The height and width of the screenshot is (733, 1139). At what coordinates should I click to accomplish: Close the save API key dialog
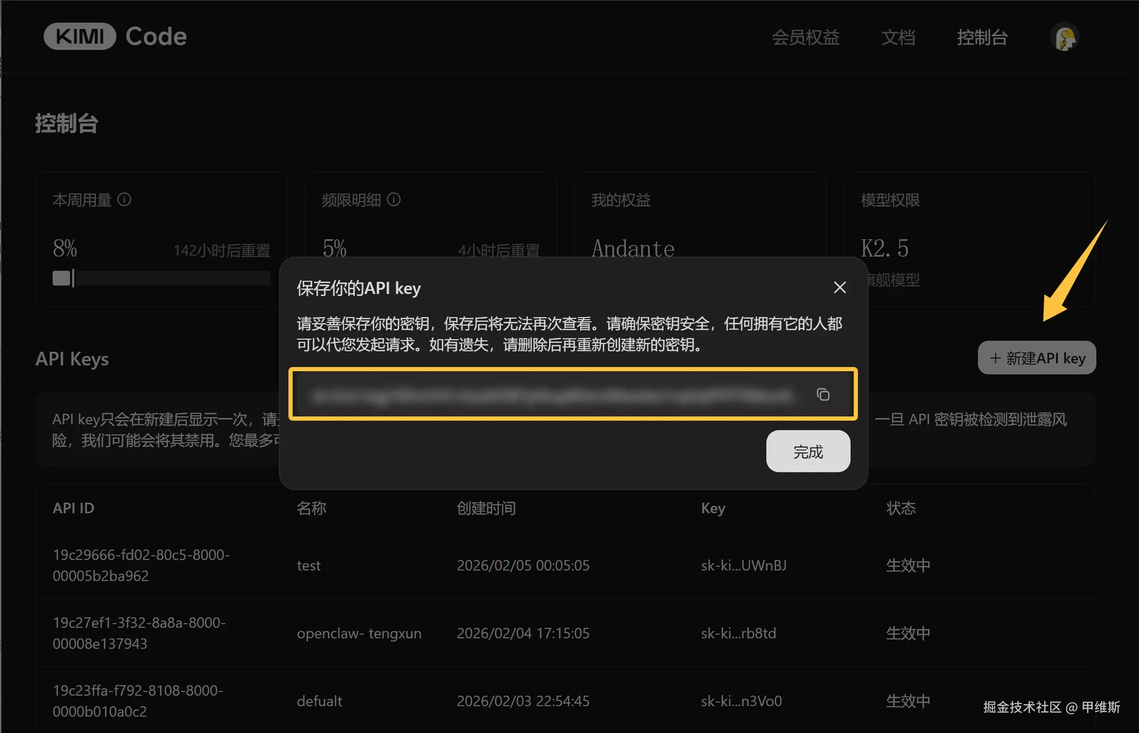tap(840, 288)
